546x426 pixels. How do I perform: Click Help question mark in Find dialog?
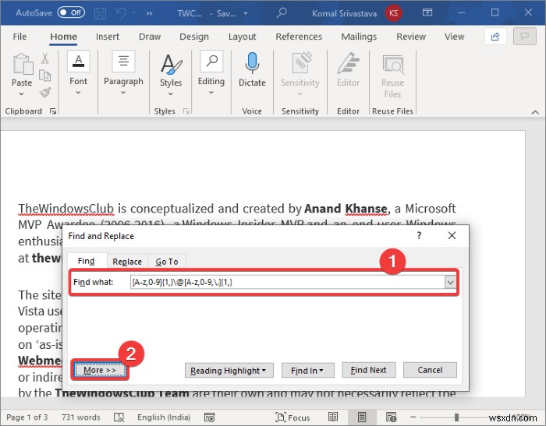coord(420,236)
